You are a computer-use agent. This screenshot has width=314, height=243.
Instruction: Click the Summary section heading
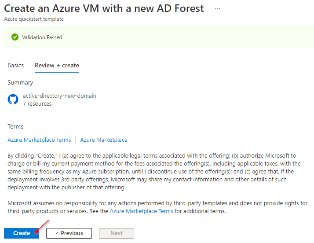(x=20, y=83)
